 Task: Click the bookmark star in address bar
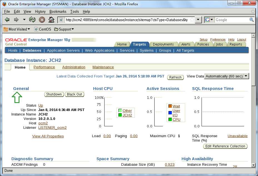(x=192, y=20)
